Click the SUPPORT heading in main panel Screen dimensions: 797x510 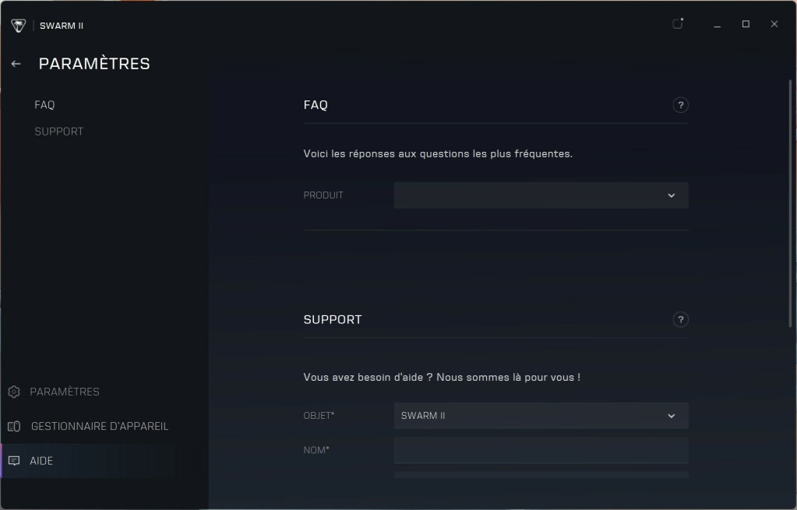pos(333,319)
